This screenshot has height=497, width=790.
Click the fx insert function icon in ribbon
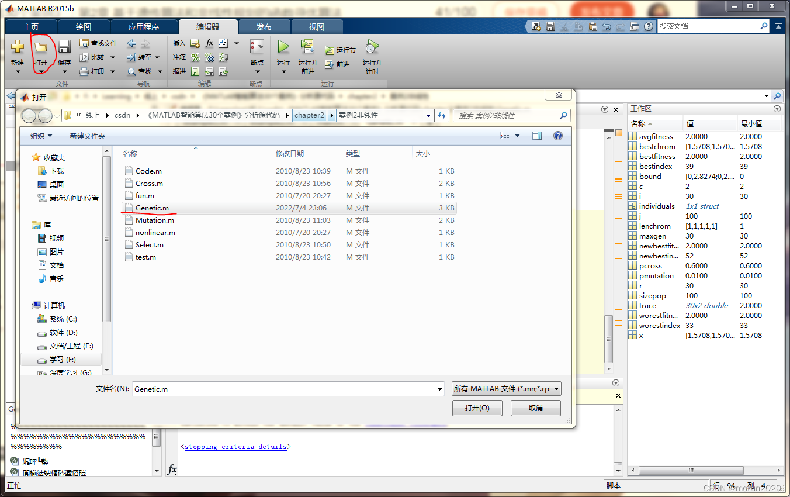pos(209,43)
